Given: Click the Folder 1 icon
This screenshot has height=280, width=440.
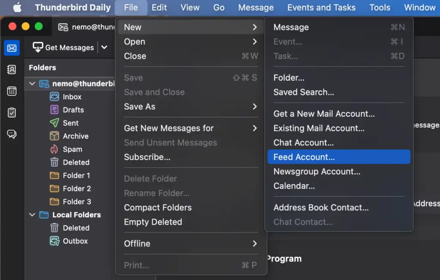Looking at the screenshot, I should click(55, 175).
